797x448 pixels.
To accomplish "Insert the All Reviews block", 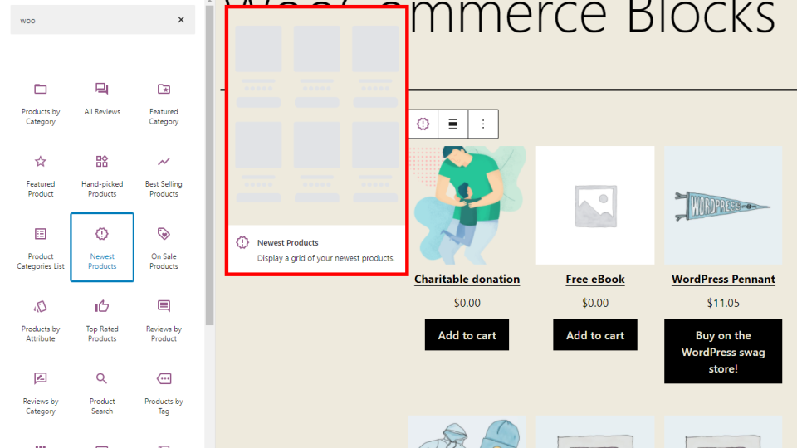I will [x=102, y=104].
